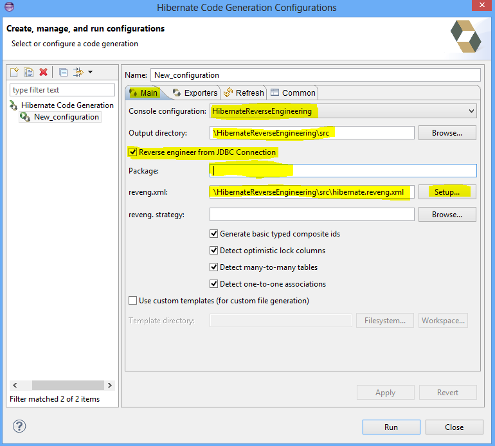Click the Eclipse icon in title bar
Viewport: 495px width, 446px height.
click(9, 6)
